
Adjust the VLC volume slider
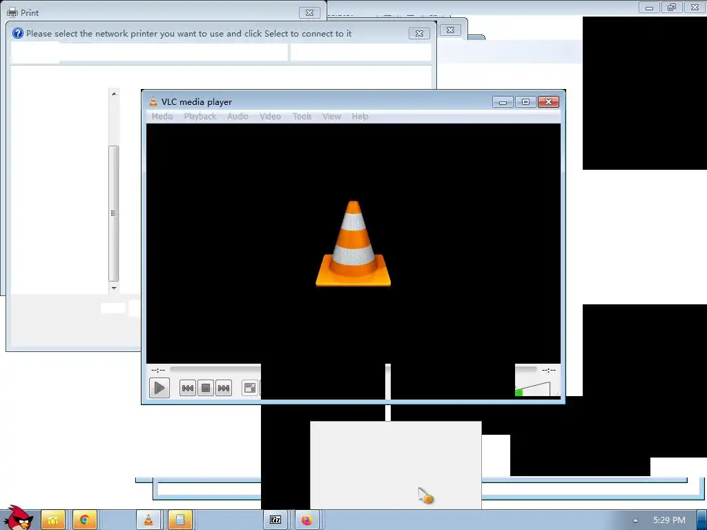pos(533,389)
